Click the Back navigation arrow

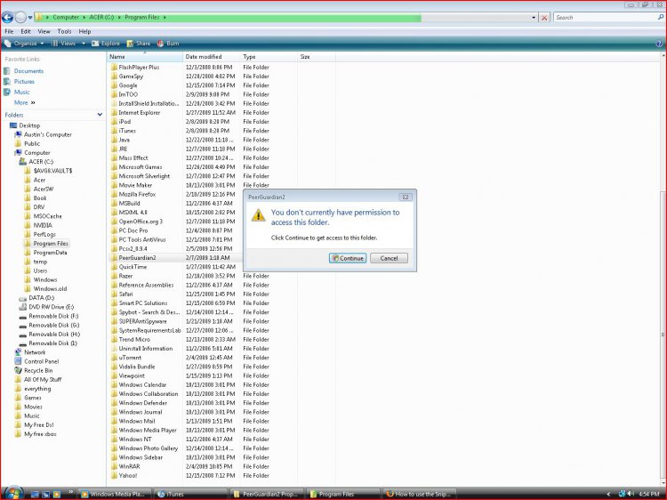[7, 18]
